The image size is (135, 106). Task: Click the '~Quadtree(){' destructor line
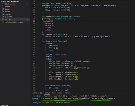pyautogui.click(x=47, y=21)
